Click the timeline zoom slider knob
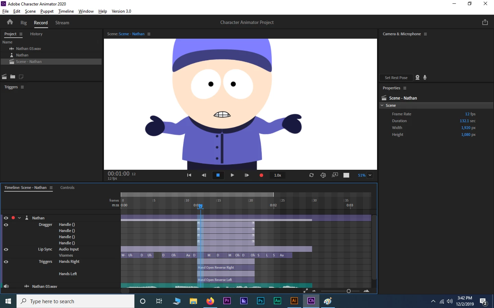This screenshot has height=308, width=494. 349,291
